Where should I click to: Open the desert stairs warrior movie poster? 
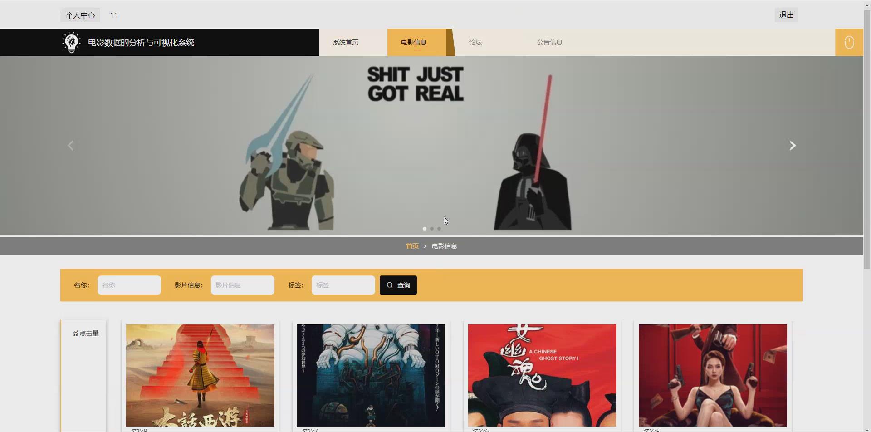pos(200,375)
